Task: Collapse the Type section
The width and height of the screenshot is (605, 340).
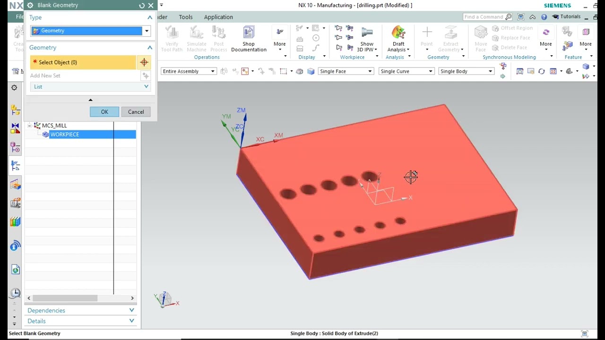Action: 150,17
